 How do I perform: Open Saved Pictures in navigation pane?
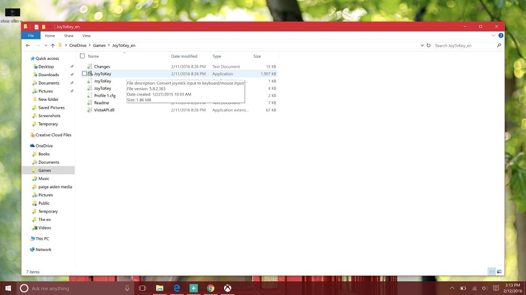pyautogui.click(x=52, y=108)
